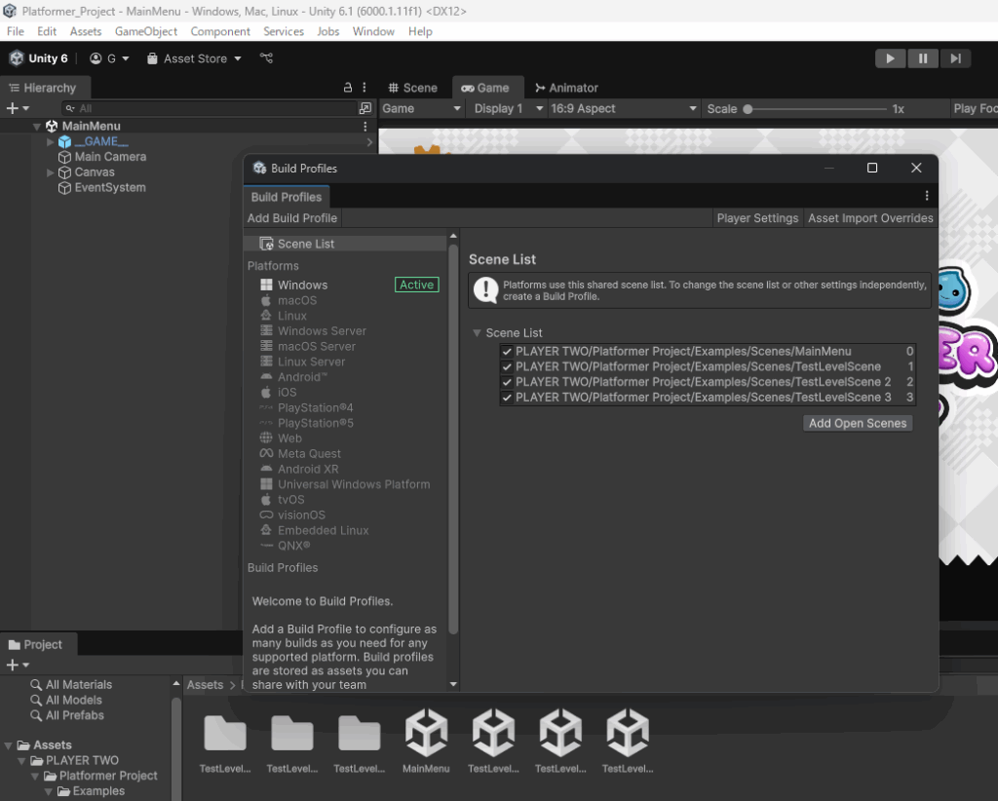The height and width of the screenshot is (801, 998).
Task: Click Add Open Scenes button
Action: coord(858,423)
